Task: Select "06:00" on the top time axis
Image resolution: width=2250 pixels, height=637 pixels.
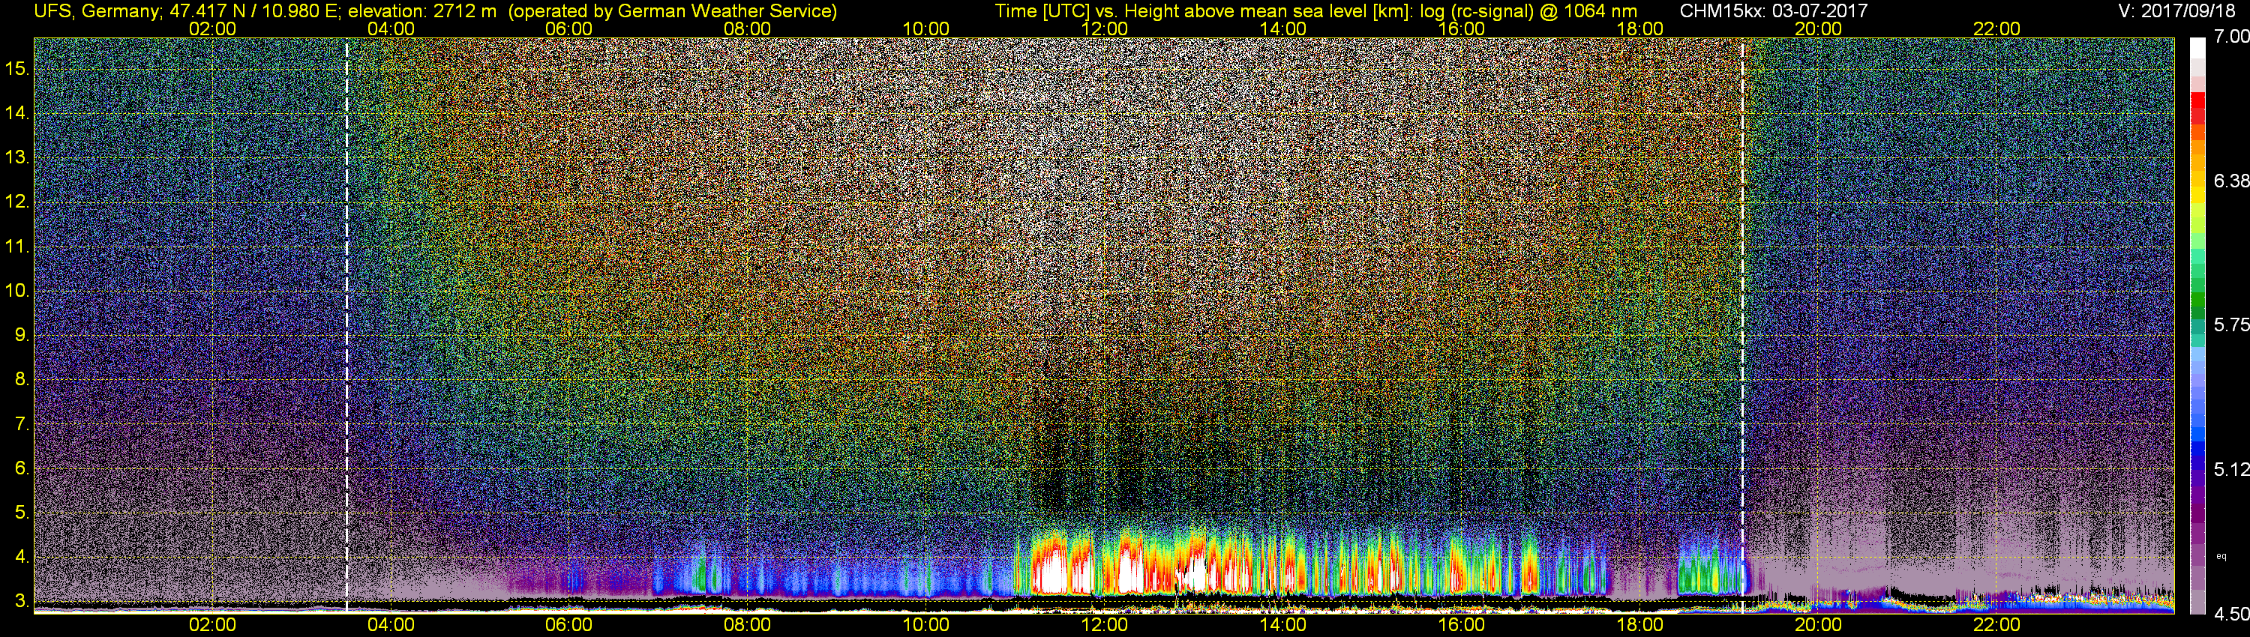Action: pos(568,28)
